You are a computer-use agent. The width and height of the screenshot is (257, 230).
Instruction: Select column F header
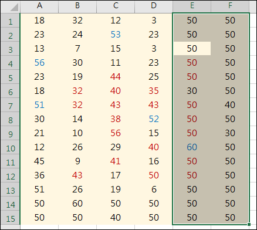[230, 7]
